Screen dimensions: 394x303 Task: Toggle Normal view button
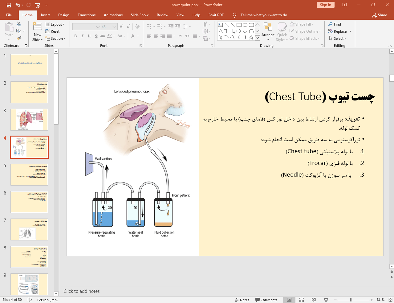pos(289,300)
